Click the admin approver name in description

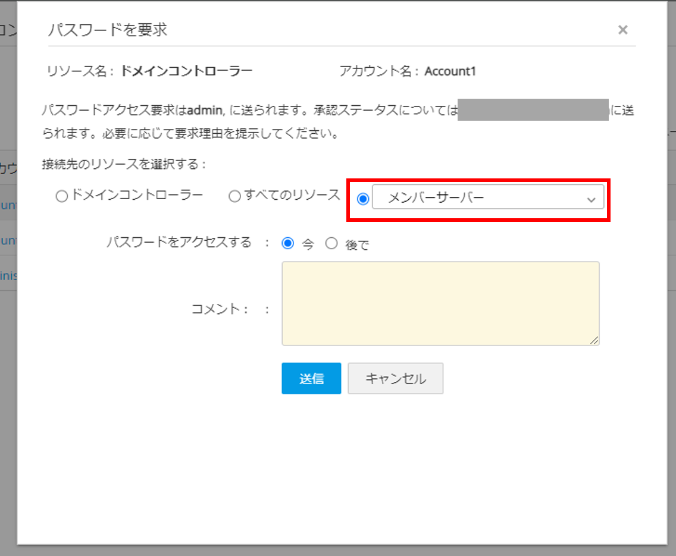click(x=204, y=111)
